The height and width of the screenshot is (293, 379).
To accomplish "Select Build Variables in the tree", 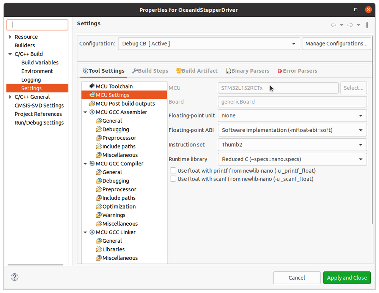I will (x=40, y=62).
